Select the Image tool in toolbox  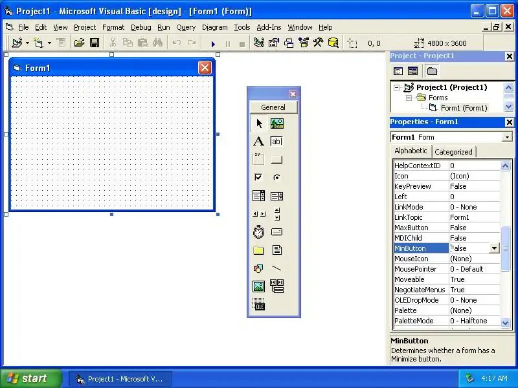point(258,286)
